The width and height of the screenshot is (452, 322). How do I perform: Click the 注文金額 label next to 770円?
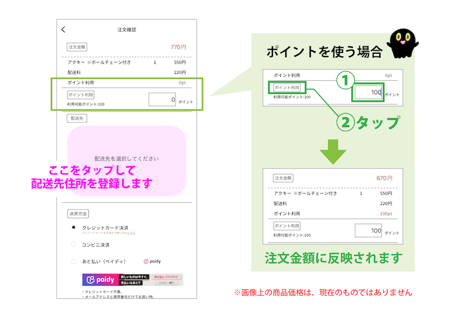[77, 47]
